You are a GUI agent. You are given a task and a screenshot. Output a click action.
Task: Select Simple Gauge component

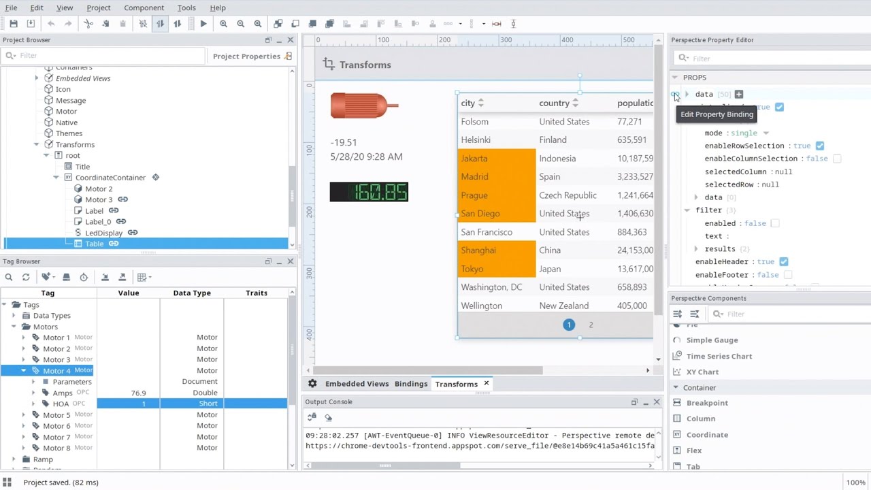pos(712,340)
